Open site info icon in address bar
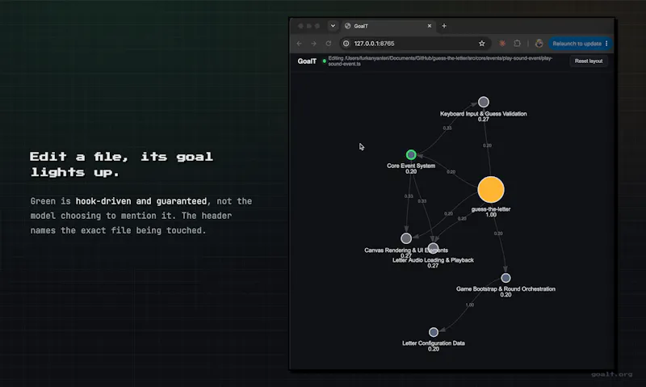The height and width of the screenshot is (387, 646). tap(346, 44)
